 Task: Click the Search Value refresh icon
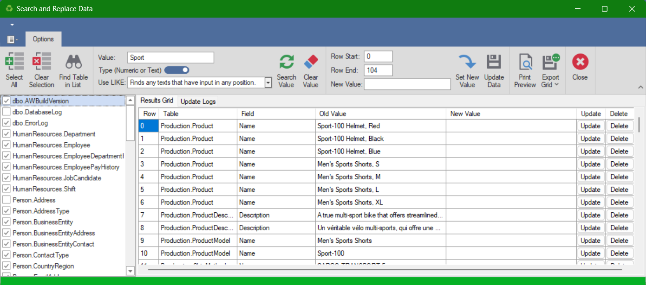(287, 62)
